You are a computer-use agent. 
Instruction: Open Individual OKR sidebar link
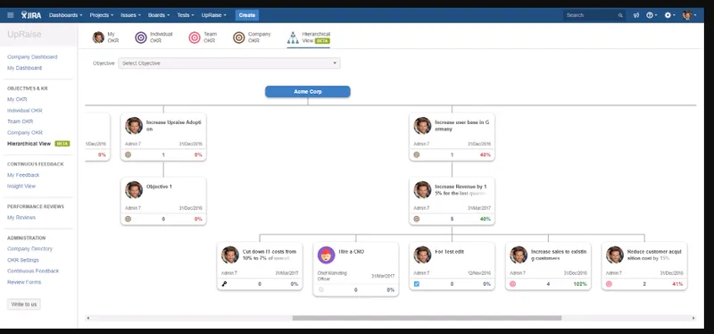pyautogui.click(x=25, y=110)
